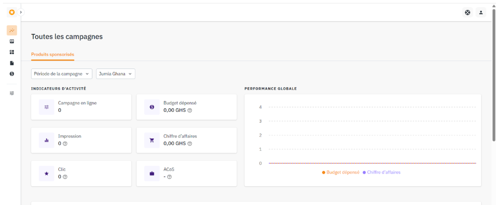This screenshot has width=499, height=205.
Task: Open Période de la campagne dropdown
Action: (x=62, y=73)
